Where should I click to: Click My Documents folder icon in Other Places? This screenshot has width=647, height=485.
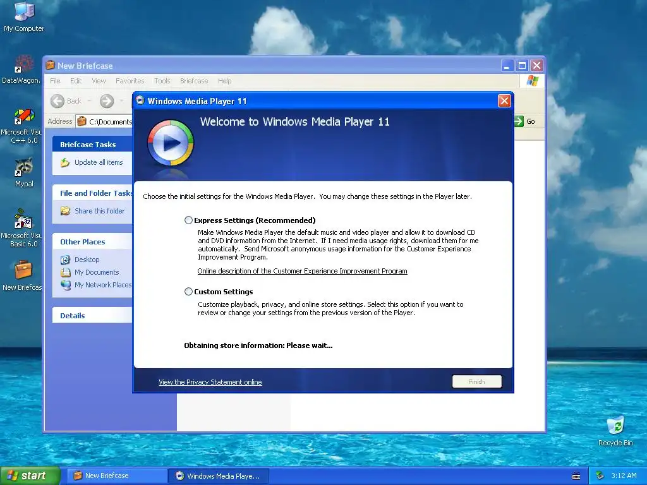65,272
